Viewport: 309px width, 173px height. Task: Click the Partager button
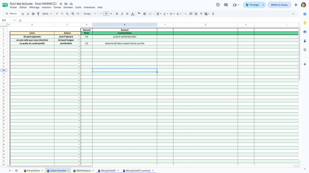[x=252, y=5]
